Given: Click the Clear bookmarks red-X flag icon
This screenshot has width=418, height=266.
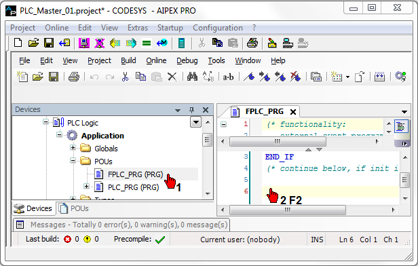Looking at the screenshot, I should tap(295, 77).
